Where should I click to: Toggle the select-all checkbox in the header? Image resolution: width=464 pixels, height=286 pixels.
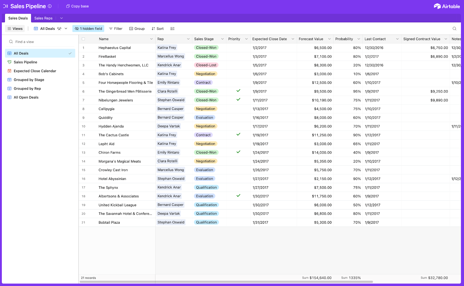(x=84, y=39)
